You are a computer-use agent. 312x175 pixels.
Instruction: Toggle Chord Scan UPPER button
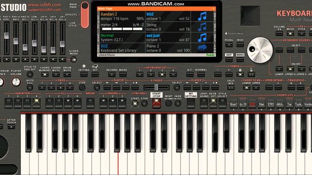pos(256,87)
